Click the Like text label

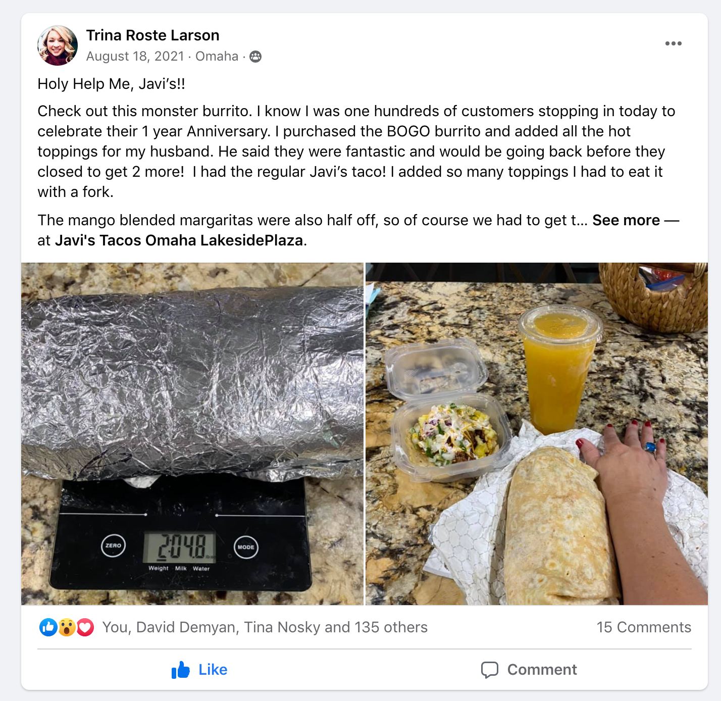213,670
